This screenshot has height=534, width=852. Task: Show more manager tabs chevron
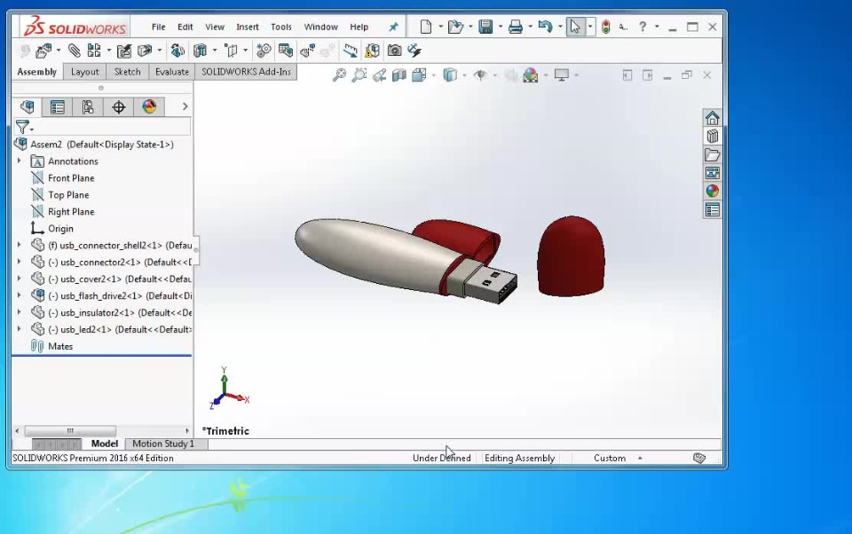[185, 106]
